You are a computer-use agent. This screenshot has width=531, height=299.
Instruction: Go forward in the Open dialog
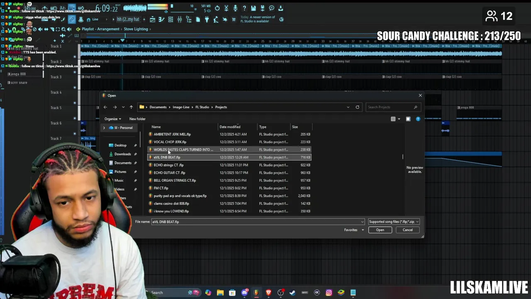pos(115,107)
